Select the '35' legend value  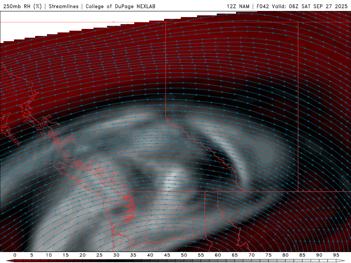tap(133, 255)
